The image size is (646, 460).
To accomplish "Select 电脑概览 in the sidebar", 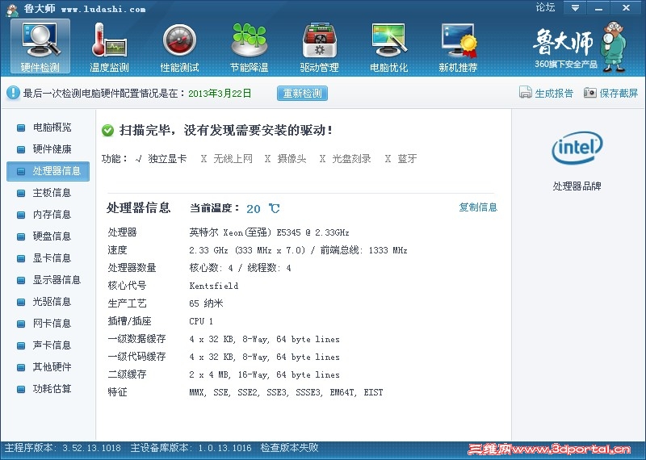I will pyautogui.click(x=48, y=128).
